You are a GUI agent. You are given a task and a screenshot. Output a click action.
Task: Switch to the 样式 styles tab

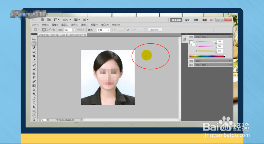pos(204,37)
